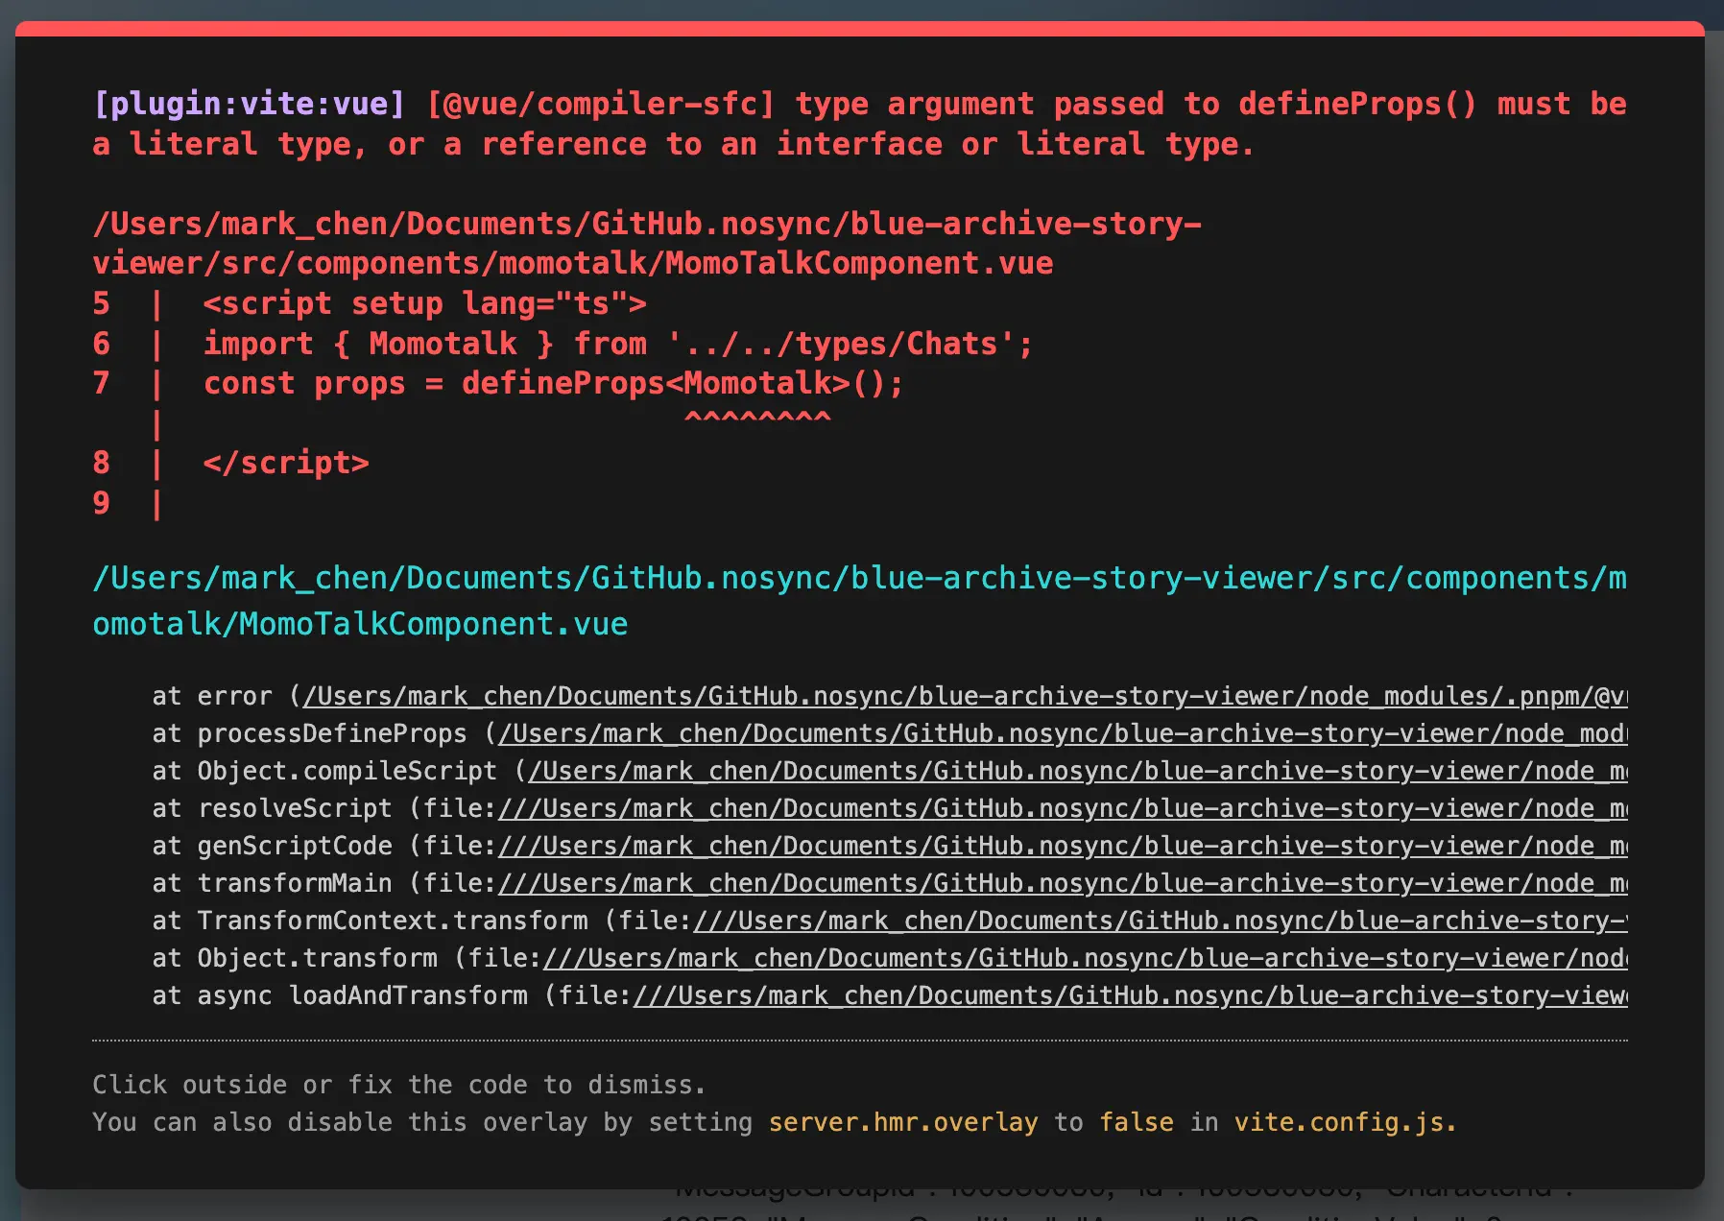Open the cyan MomoTalkComponent.vue file path link
Image resolution: width=1724 pixels, height=1221 pixels.
[859, 601]
